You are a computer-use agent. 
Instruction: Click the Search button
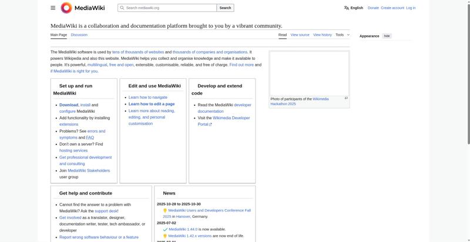[225, 8]
